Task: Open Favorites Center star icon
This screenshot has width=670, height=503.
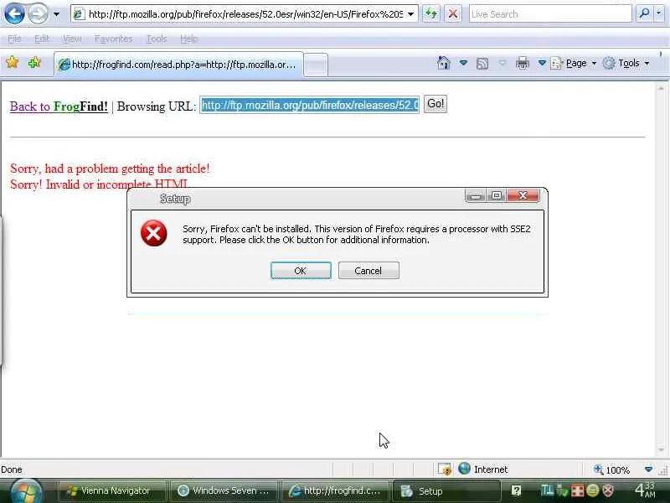Action: (x=13, y=62)
